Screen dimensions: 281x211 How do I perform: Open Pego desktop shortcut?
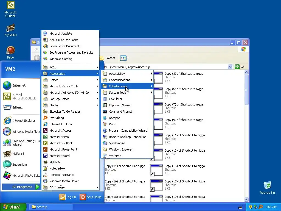tap(10, 52)
